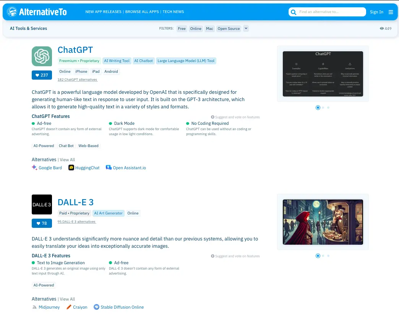Click the DALL-E 3 screenshot thumbnail
This screenshot has height=314, width=399.
(x=323, y=222)
